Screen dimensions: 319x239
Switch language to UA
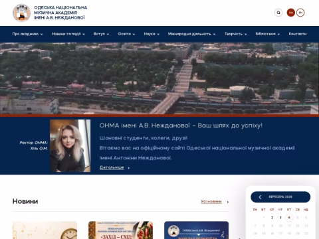point(291,13)
